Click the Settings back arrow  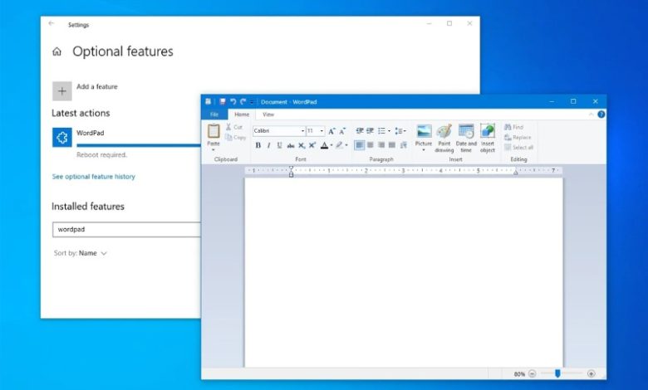52,23
